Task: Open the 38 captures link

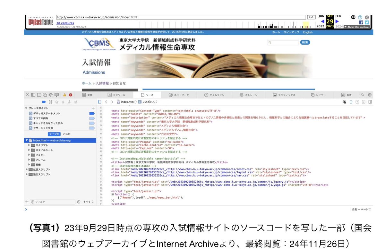Action: click(65, 23)
